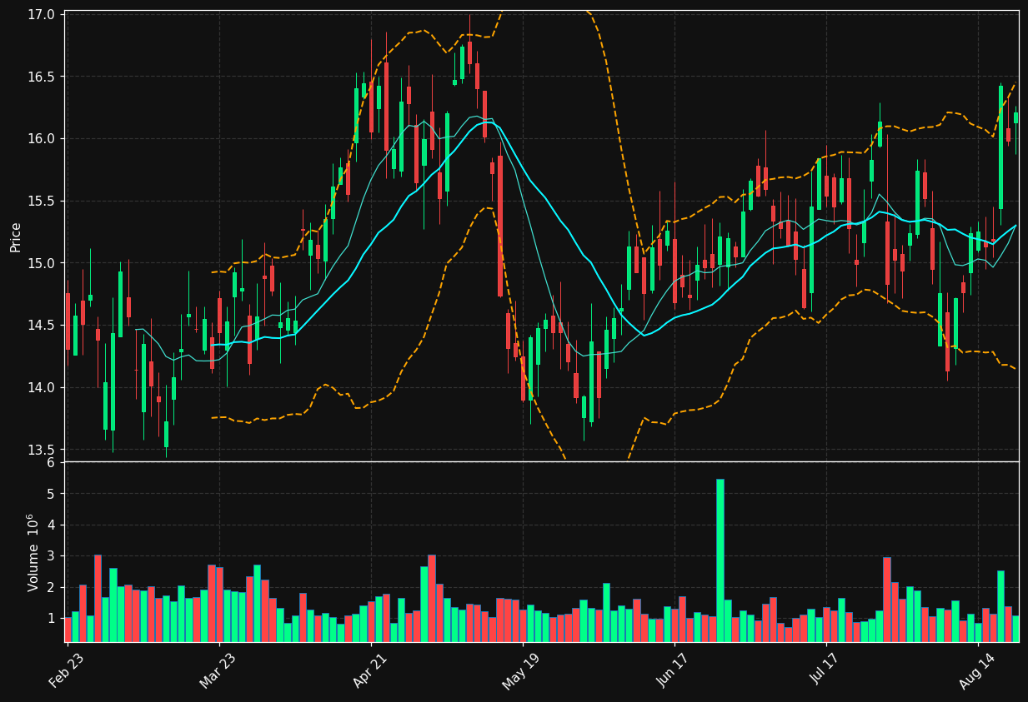Click the 'May 19' date label
1028x702 pixels.
[x=521, y=671]
